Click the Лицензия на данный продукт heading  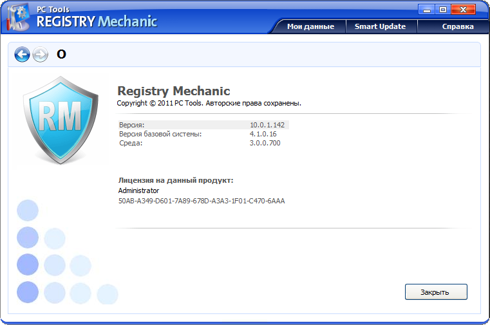click(176, 180)
